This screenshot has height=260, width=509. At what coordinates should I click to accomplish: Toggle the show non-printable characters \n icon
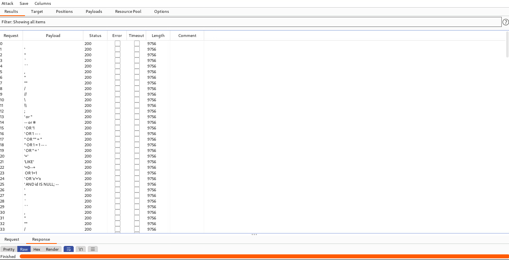[81, 249]
